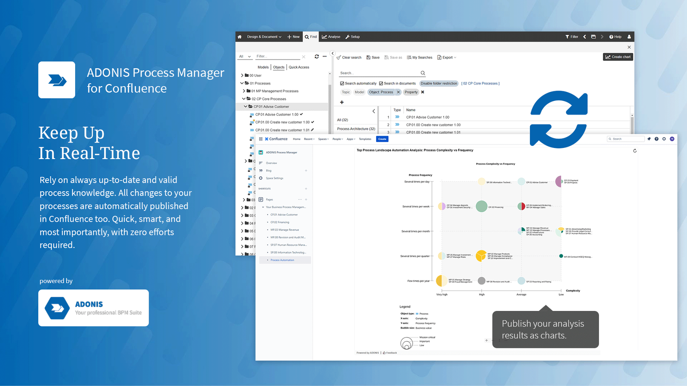687x386 pixels.
Task: Open Templates in Confluence
Action: coord(365,139)
